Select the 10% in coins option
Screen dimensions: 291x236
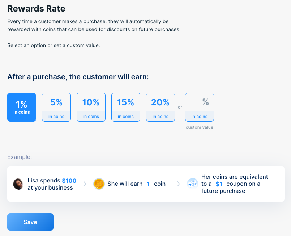tap(91, 107)
